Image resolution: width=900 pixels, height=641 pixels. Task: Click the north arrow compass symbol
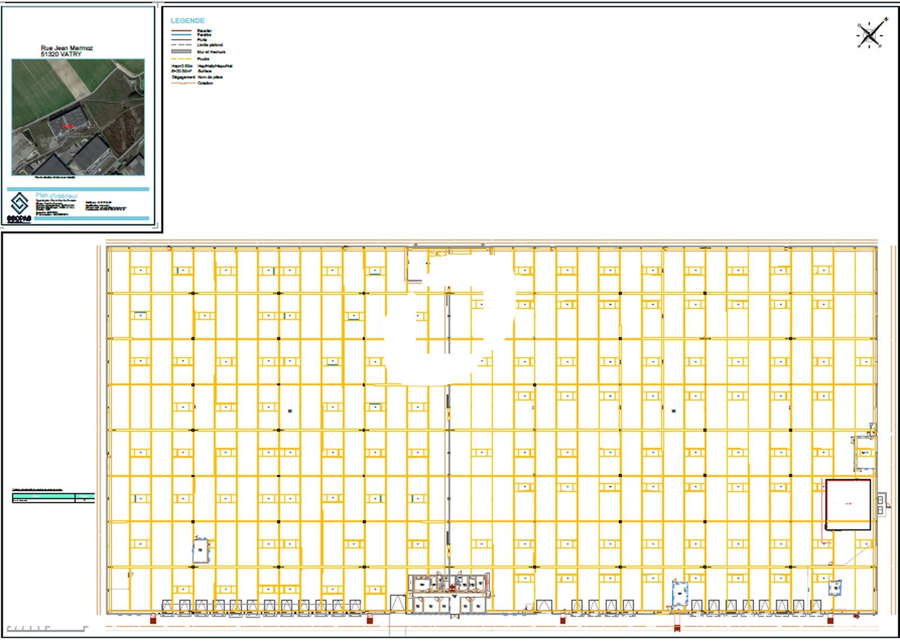point(870,35)
